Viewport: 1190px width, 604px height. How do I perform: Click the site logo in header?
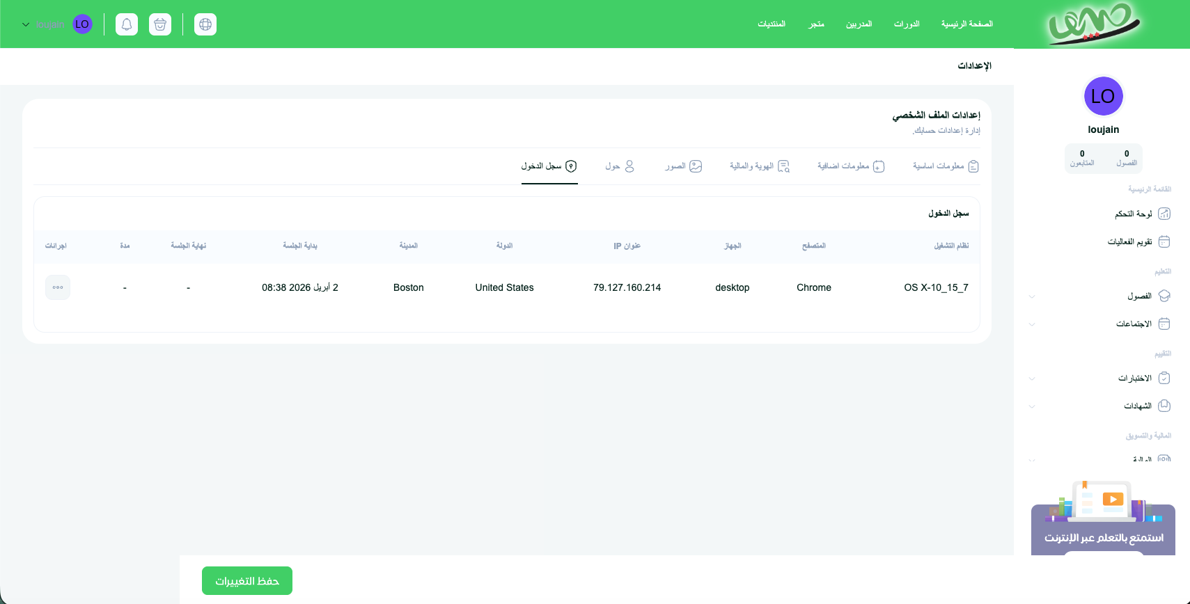click(1094, 24)
